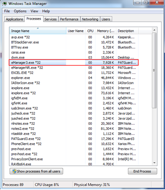The image size is (165, 190).
Task: Click the Xarios Ph... description cell
Action: pos(126,144)
